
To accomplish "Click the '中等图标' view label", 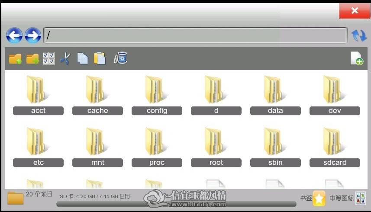I will pyautogui.click(x=342, y=198).
